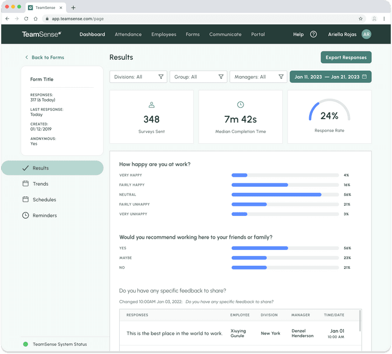Click the 24% response rate gauge
This screenshot has width=392, height=354.
click(329, 110)
